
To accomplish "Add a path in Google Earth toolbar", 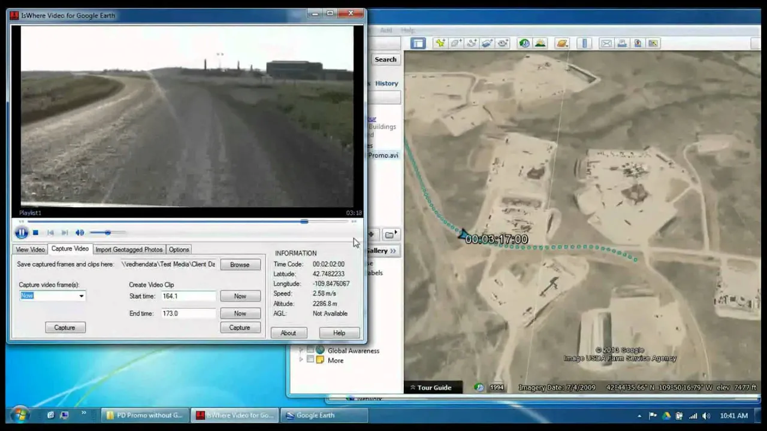I will tap(472, 43).
